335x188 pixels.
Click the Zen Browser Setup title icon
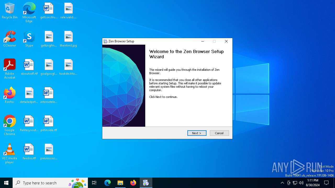point(105,41)
